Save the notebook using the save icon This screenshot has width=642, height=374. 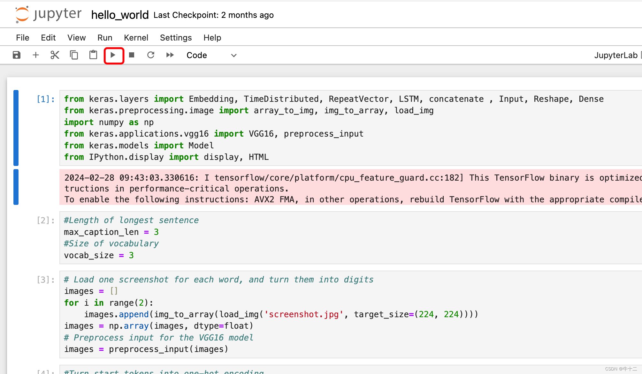coord(16,55)
